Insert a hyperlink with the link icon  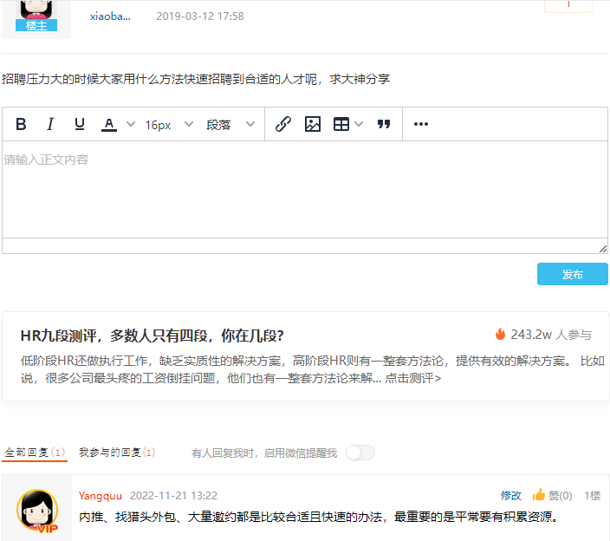(x=283, y=124)
